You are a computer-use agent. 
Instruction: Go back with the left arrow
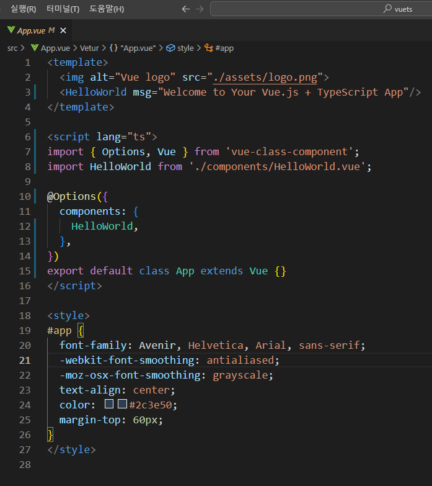click(186, 9)
